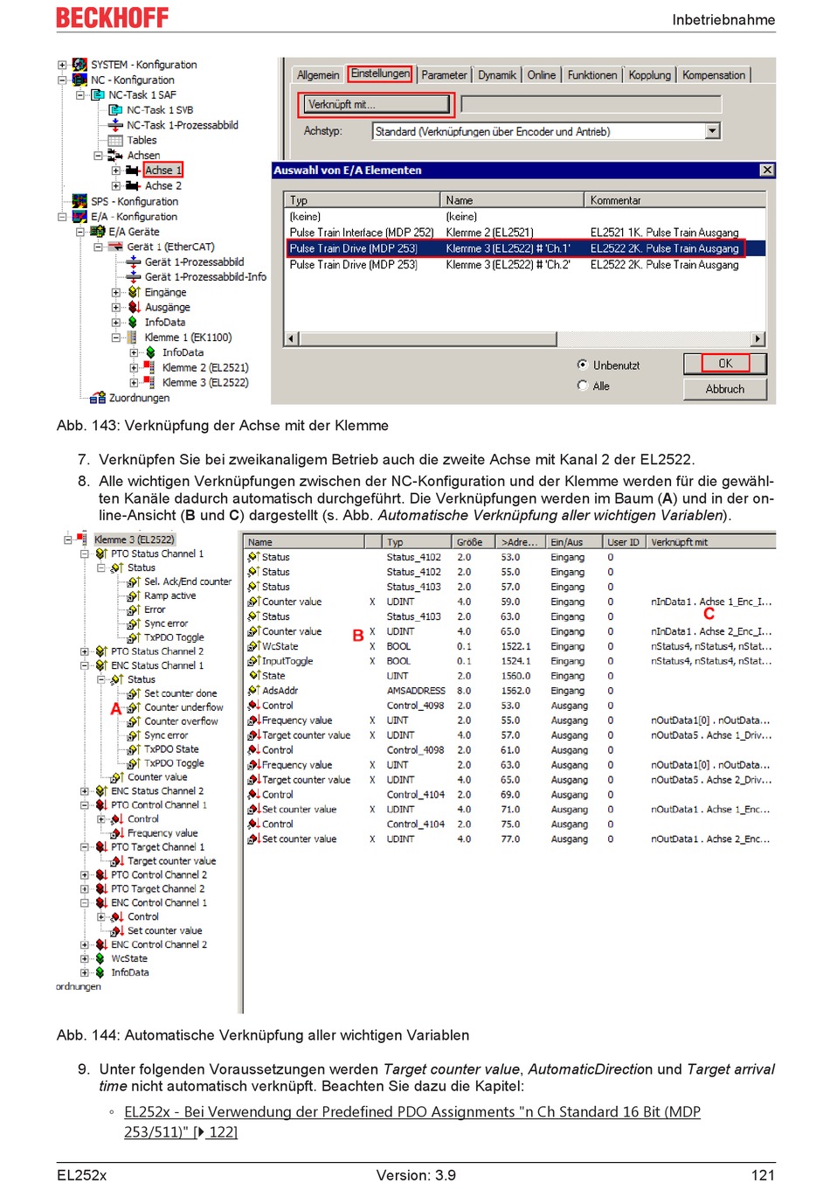Select the Pulse Train Interface (MDP 252) row
Image resolution: width=830 pixels, height=1197 pixels.
[x=526, y=233]
